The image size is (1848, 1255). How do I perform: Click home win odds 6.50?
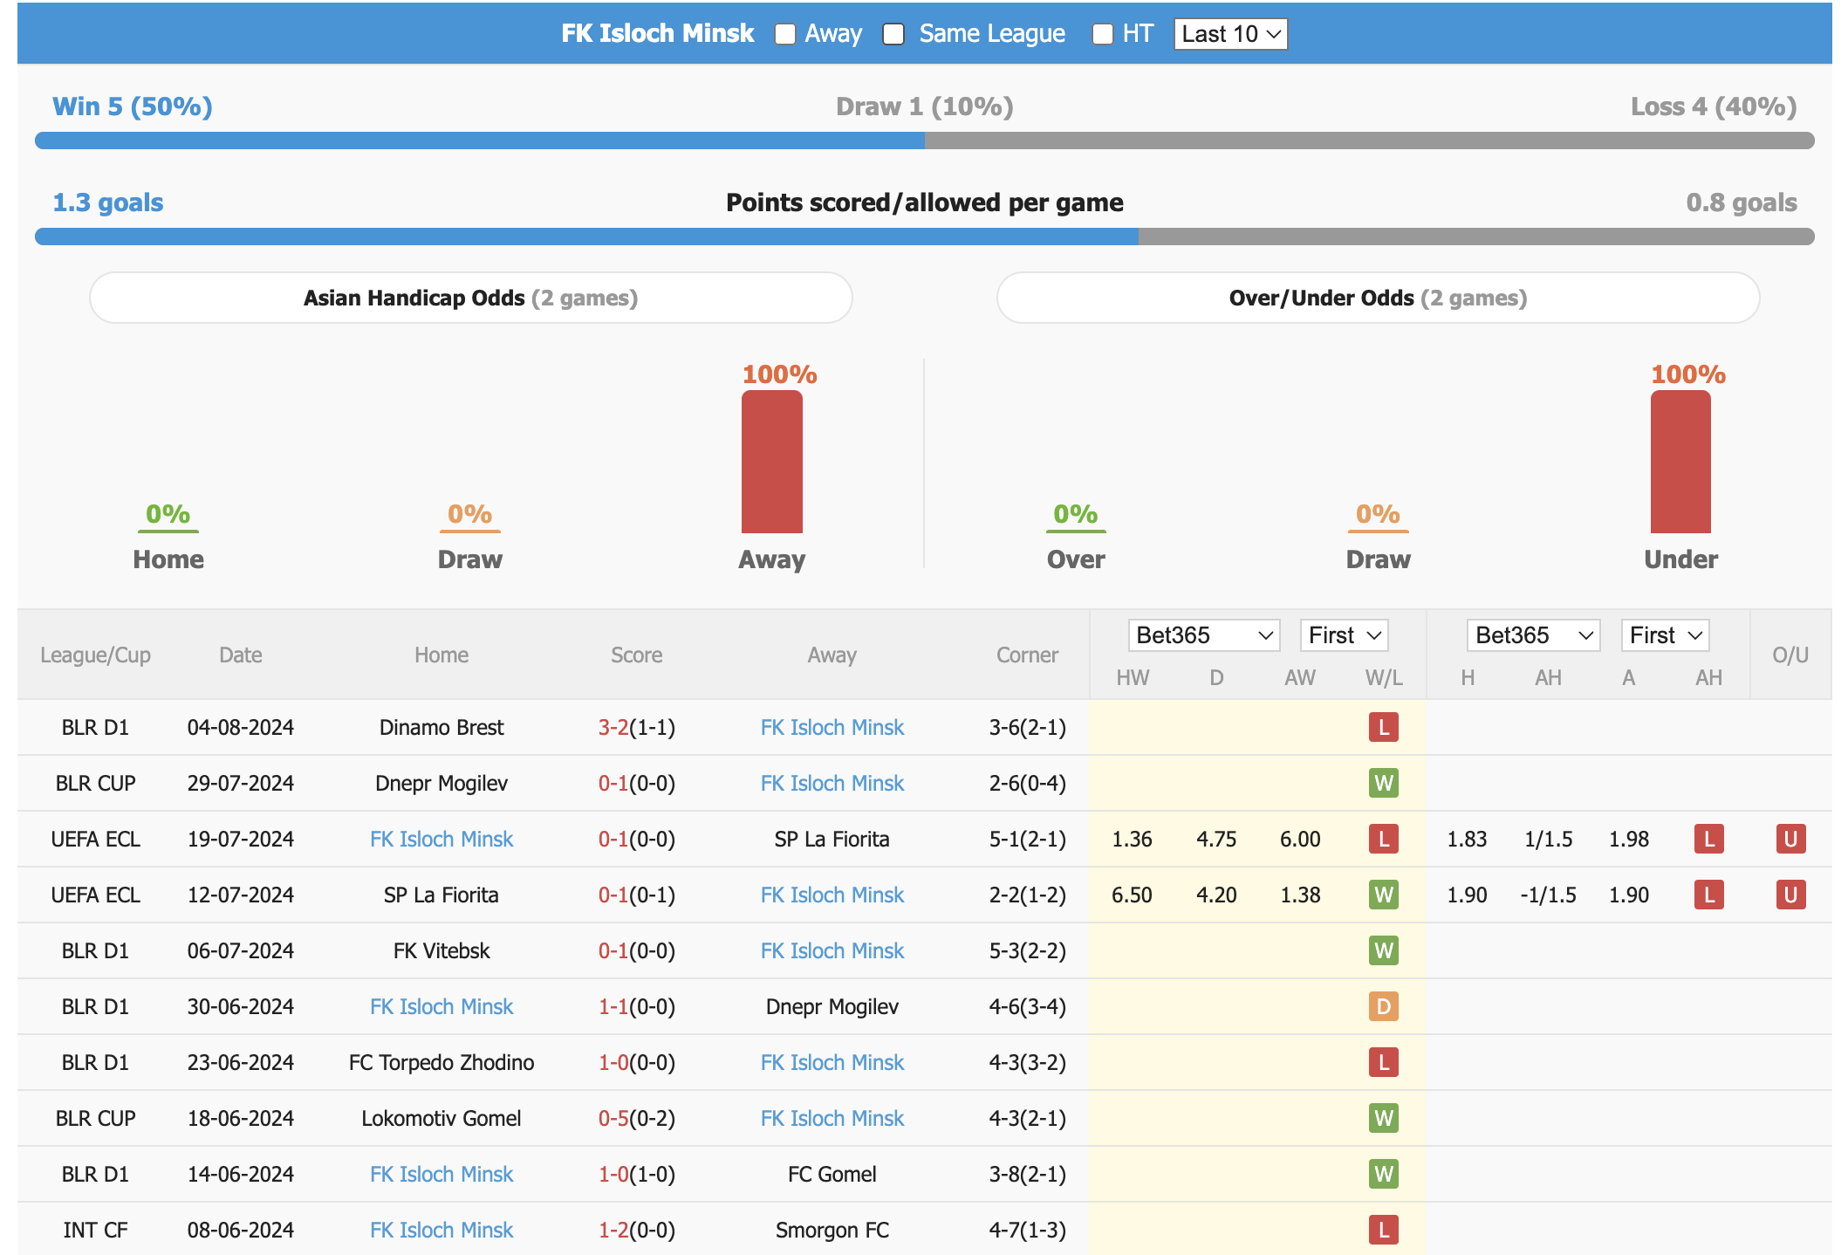pos(1132,895)
